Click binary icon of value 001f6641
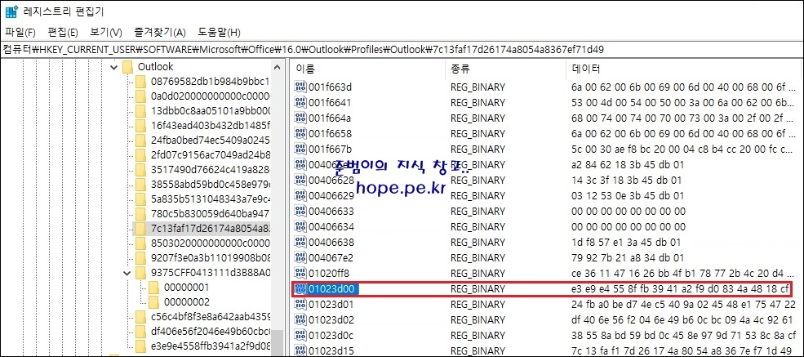 pos(300,103)
